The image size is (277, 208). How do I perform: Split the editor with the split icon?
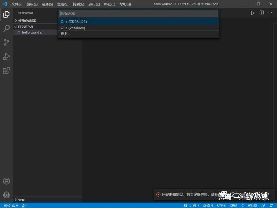pos(262,13)
